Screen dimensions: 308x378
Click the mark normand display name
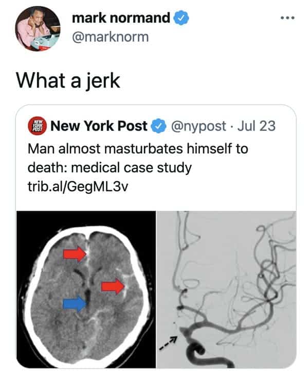tap(121, 18)
